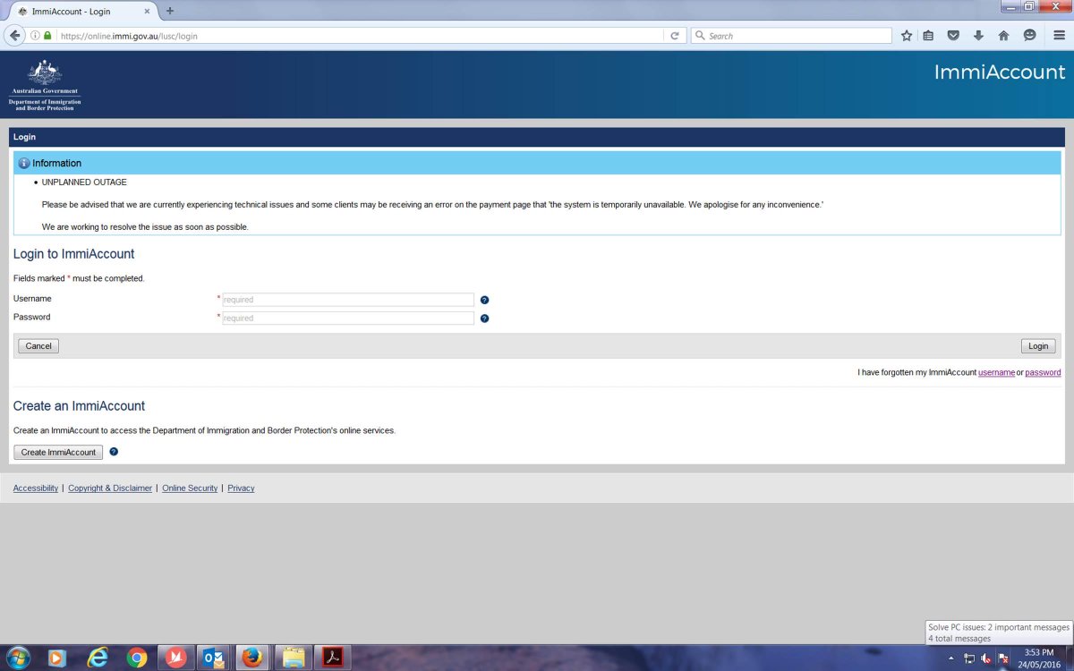The height and width of the screenshot is (671, 1074).
Task: Open Outlook from the taskbar
Action: point(215,658)
